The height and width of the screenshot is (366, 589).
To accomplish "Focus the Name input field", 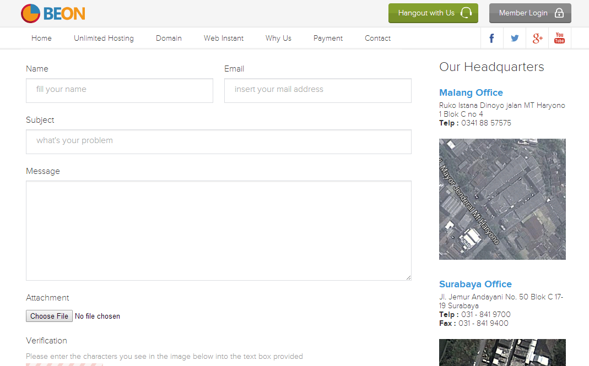I will tap(120, 90).
